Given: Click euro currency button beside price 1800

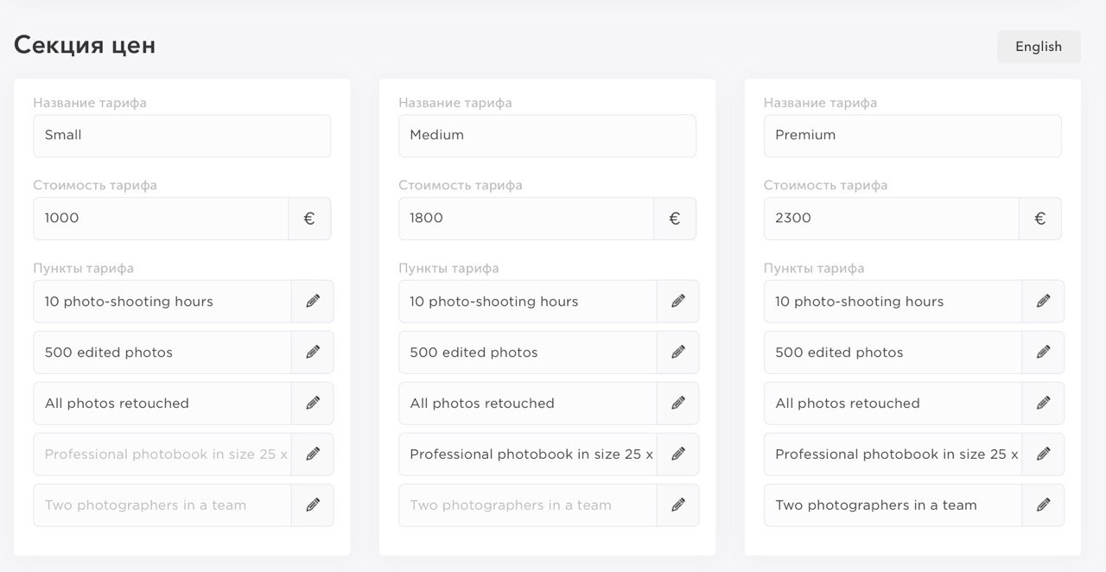Looking at the screenshot, I should click(675, 219).
